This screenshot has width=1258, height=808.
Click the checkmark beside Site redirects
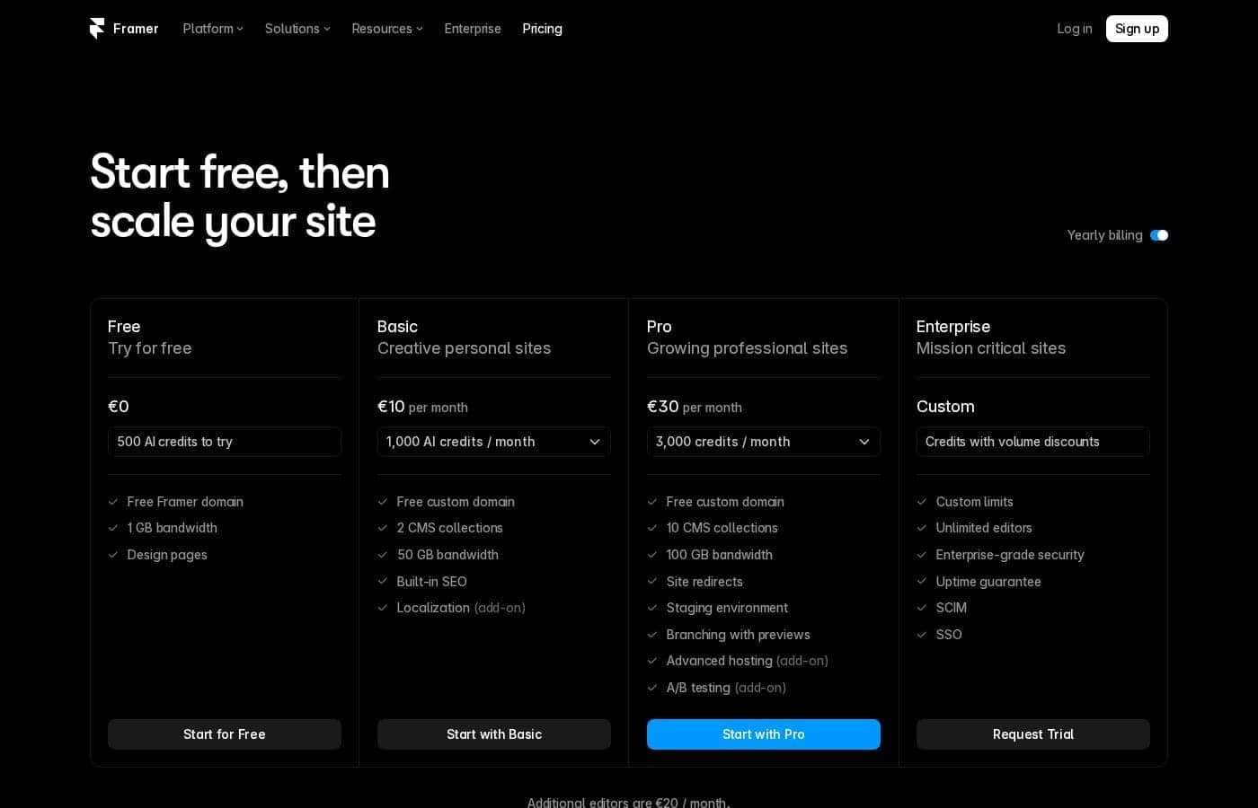pos(652,582)
